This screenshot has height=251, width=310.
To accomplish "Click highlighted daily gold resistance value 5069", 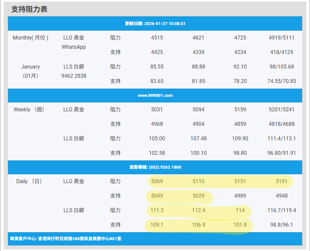I will click(157, 181).
